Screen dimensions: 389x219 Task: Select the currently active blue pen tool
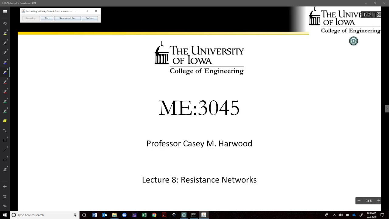click(x=5, y=72)
